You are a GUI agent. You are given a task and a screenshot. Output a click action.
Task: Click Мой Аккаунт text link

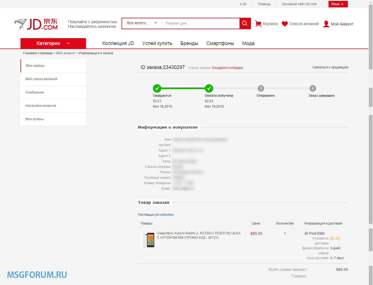[x=342, y=24]
